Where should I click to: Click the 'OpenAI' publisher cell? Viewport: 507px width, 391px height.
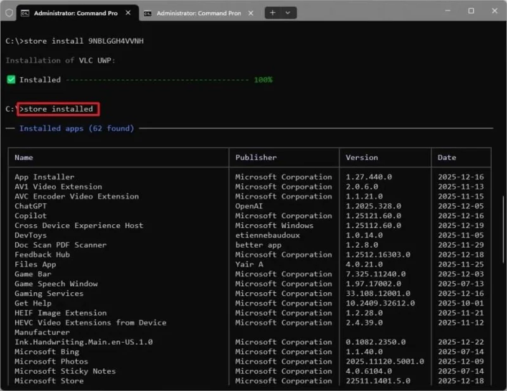click(249, 206)
